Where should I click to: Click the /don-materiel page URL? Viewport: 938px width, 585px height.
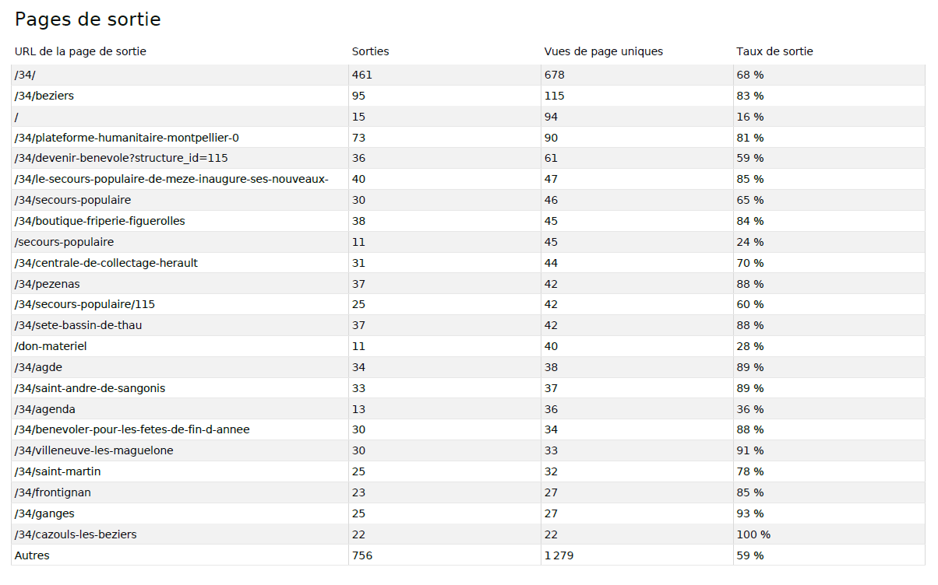[x=51, y=346]
